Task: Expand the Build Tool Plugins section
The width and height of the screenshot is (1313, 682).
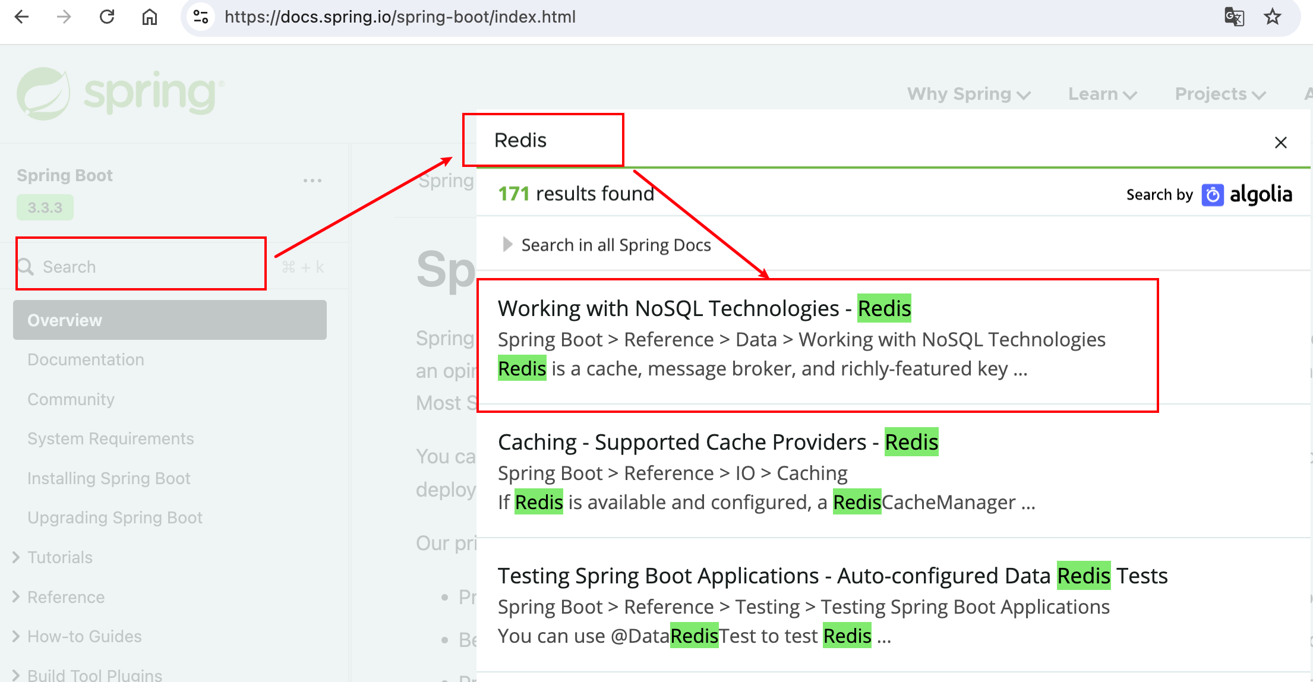Action: click(x=16, y=675)
